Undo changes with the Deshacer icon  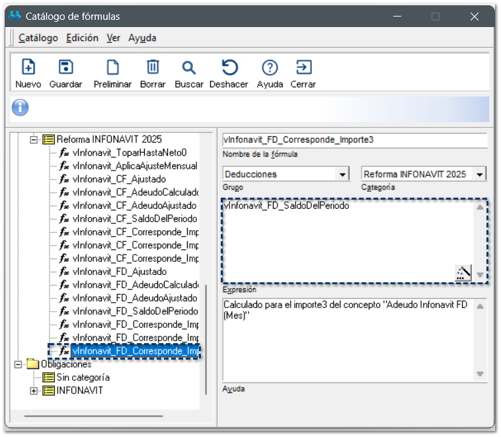tap(229, 68)
